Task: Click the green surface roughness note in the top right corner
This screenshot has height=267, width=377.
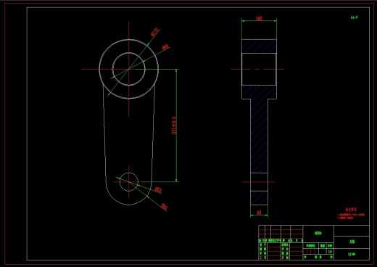Action: point(355,17)
